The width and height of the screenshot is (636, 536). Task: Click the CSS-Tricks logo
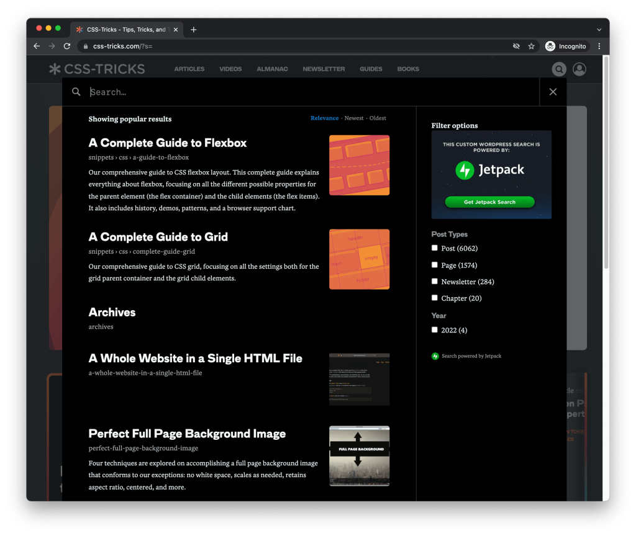(x=97, y=69)
